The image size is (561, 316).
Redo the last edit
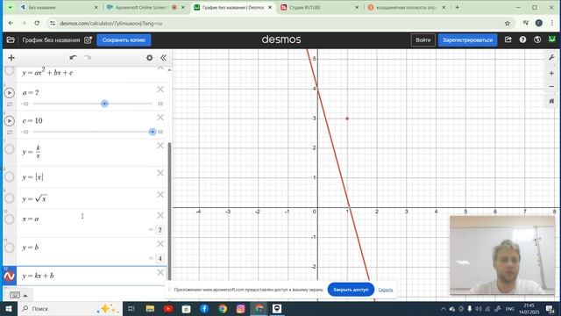88,58
